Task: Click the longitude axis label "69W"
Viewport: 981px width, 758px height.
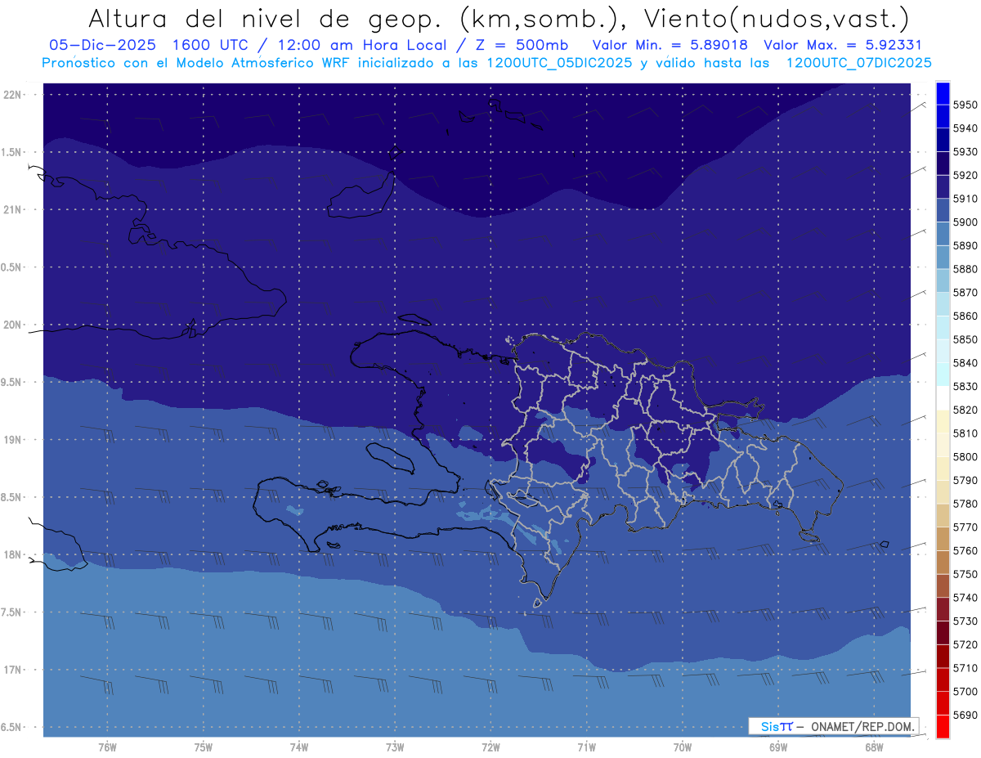Action: tap(778, 747)
